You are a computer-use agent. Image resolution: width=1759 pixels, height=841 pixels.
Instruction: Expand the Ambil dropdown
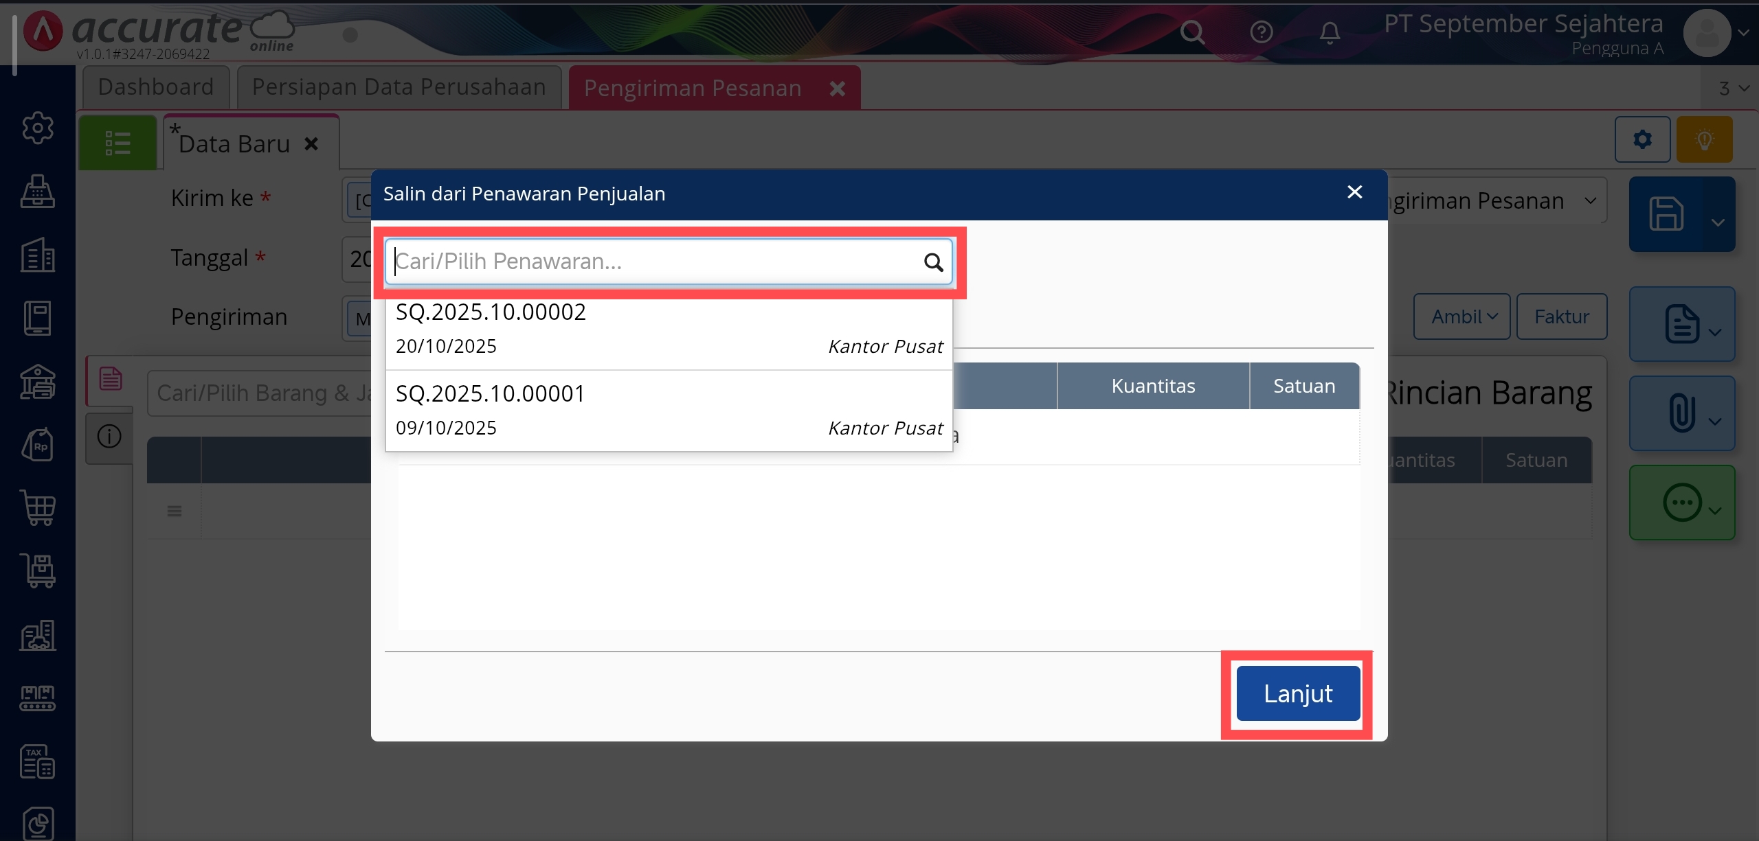pyautogui.click(x=1462, y=316)
